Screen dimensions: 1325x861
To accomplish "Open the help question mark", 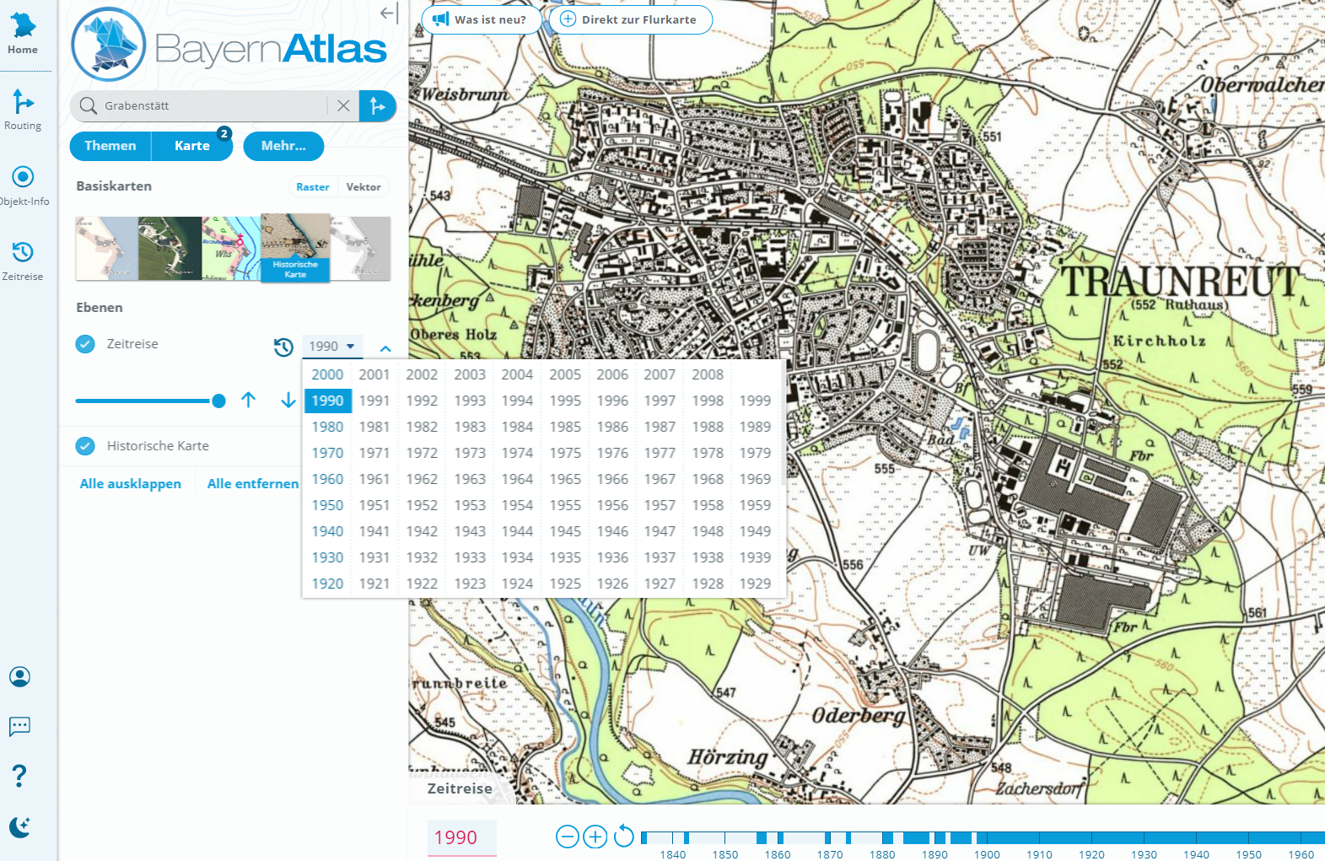I will click(x=20, y=776).
